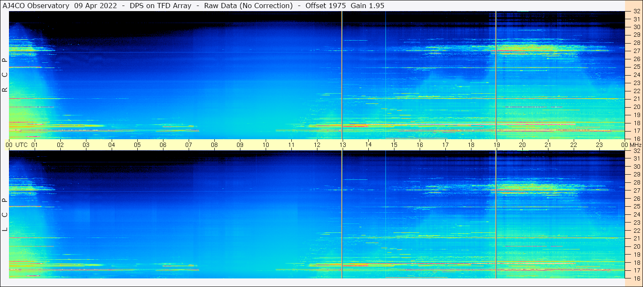Select the 21 hour label on time axis
Image resolution: width=643 pixels, height=287 pixels.
pyautogui.click(x=548, y=145)
